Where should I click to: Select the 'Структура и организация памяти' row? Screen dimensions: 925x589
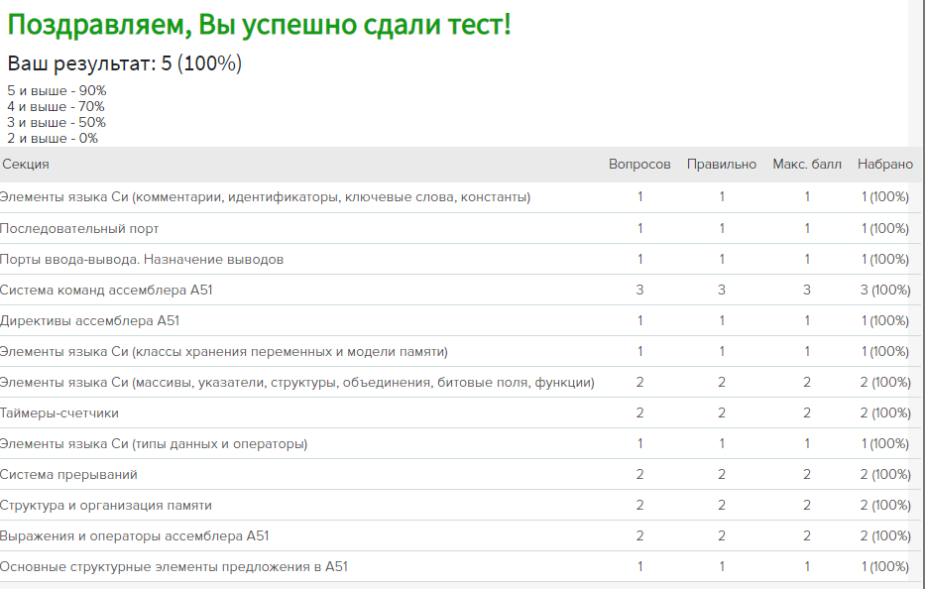[460, 505]
